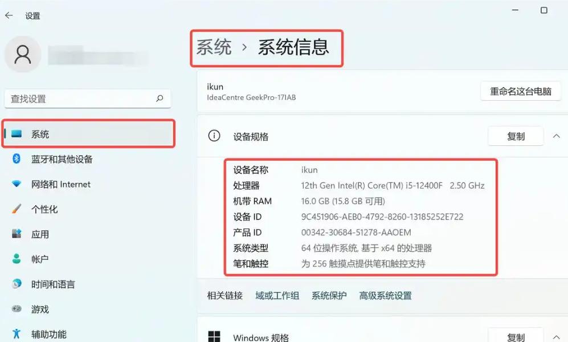Viewport: 568px width, 342px height.
Task: Click the search magnifier icon
Action: (160, 98)
